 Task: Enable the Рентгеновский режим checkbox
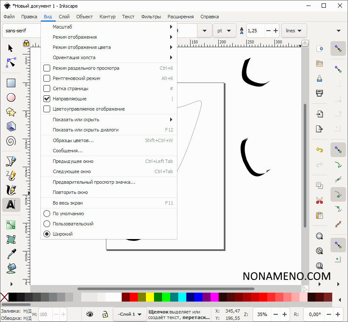47,78
